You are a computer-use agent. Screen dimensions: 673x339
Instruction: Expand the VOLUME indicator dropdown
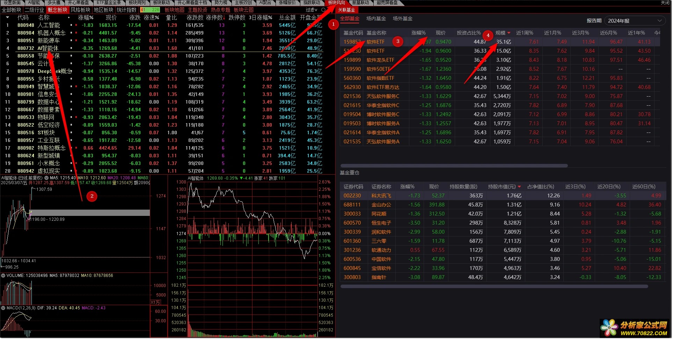click(3, 276)
